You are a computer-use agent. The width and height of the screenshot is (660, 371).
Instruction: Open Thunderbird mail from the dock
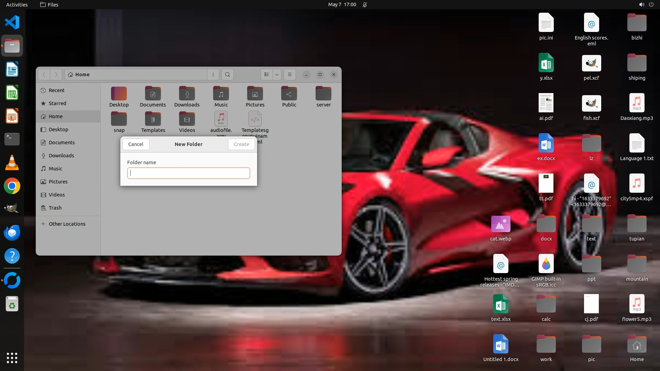point(12,233)
